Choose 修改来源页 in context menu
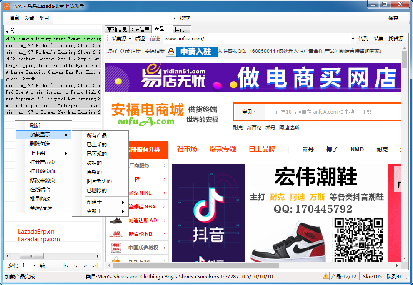This screenshot has height=285, width=413. [43, 180]
